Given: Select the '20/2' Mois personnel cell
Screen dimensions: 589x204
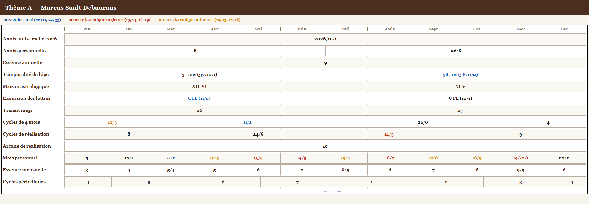Looking at the screenshot, I should pyautogui.click(x=564, y=158).
